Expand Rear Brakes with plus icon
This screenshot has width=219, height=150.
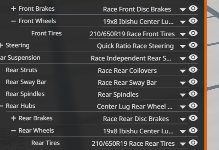pyautogui.click(x=13, y=118)
